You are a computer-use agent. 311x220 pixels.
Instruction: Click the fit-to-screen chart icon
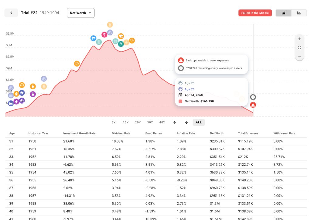(x=299, y=48)
